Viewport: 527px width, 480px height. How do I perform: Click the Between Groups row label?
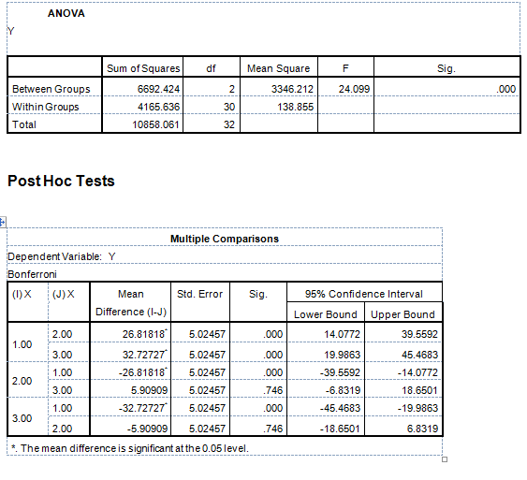coord(51,89)
